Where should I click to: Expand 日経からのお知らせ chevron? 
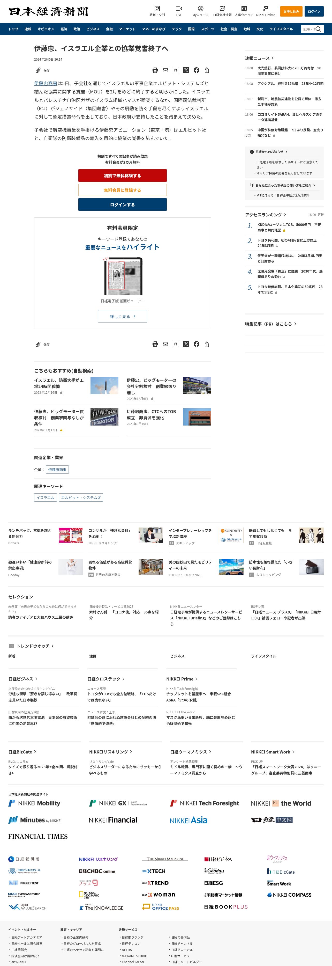tap(286, 152)
